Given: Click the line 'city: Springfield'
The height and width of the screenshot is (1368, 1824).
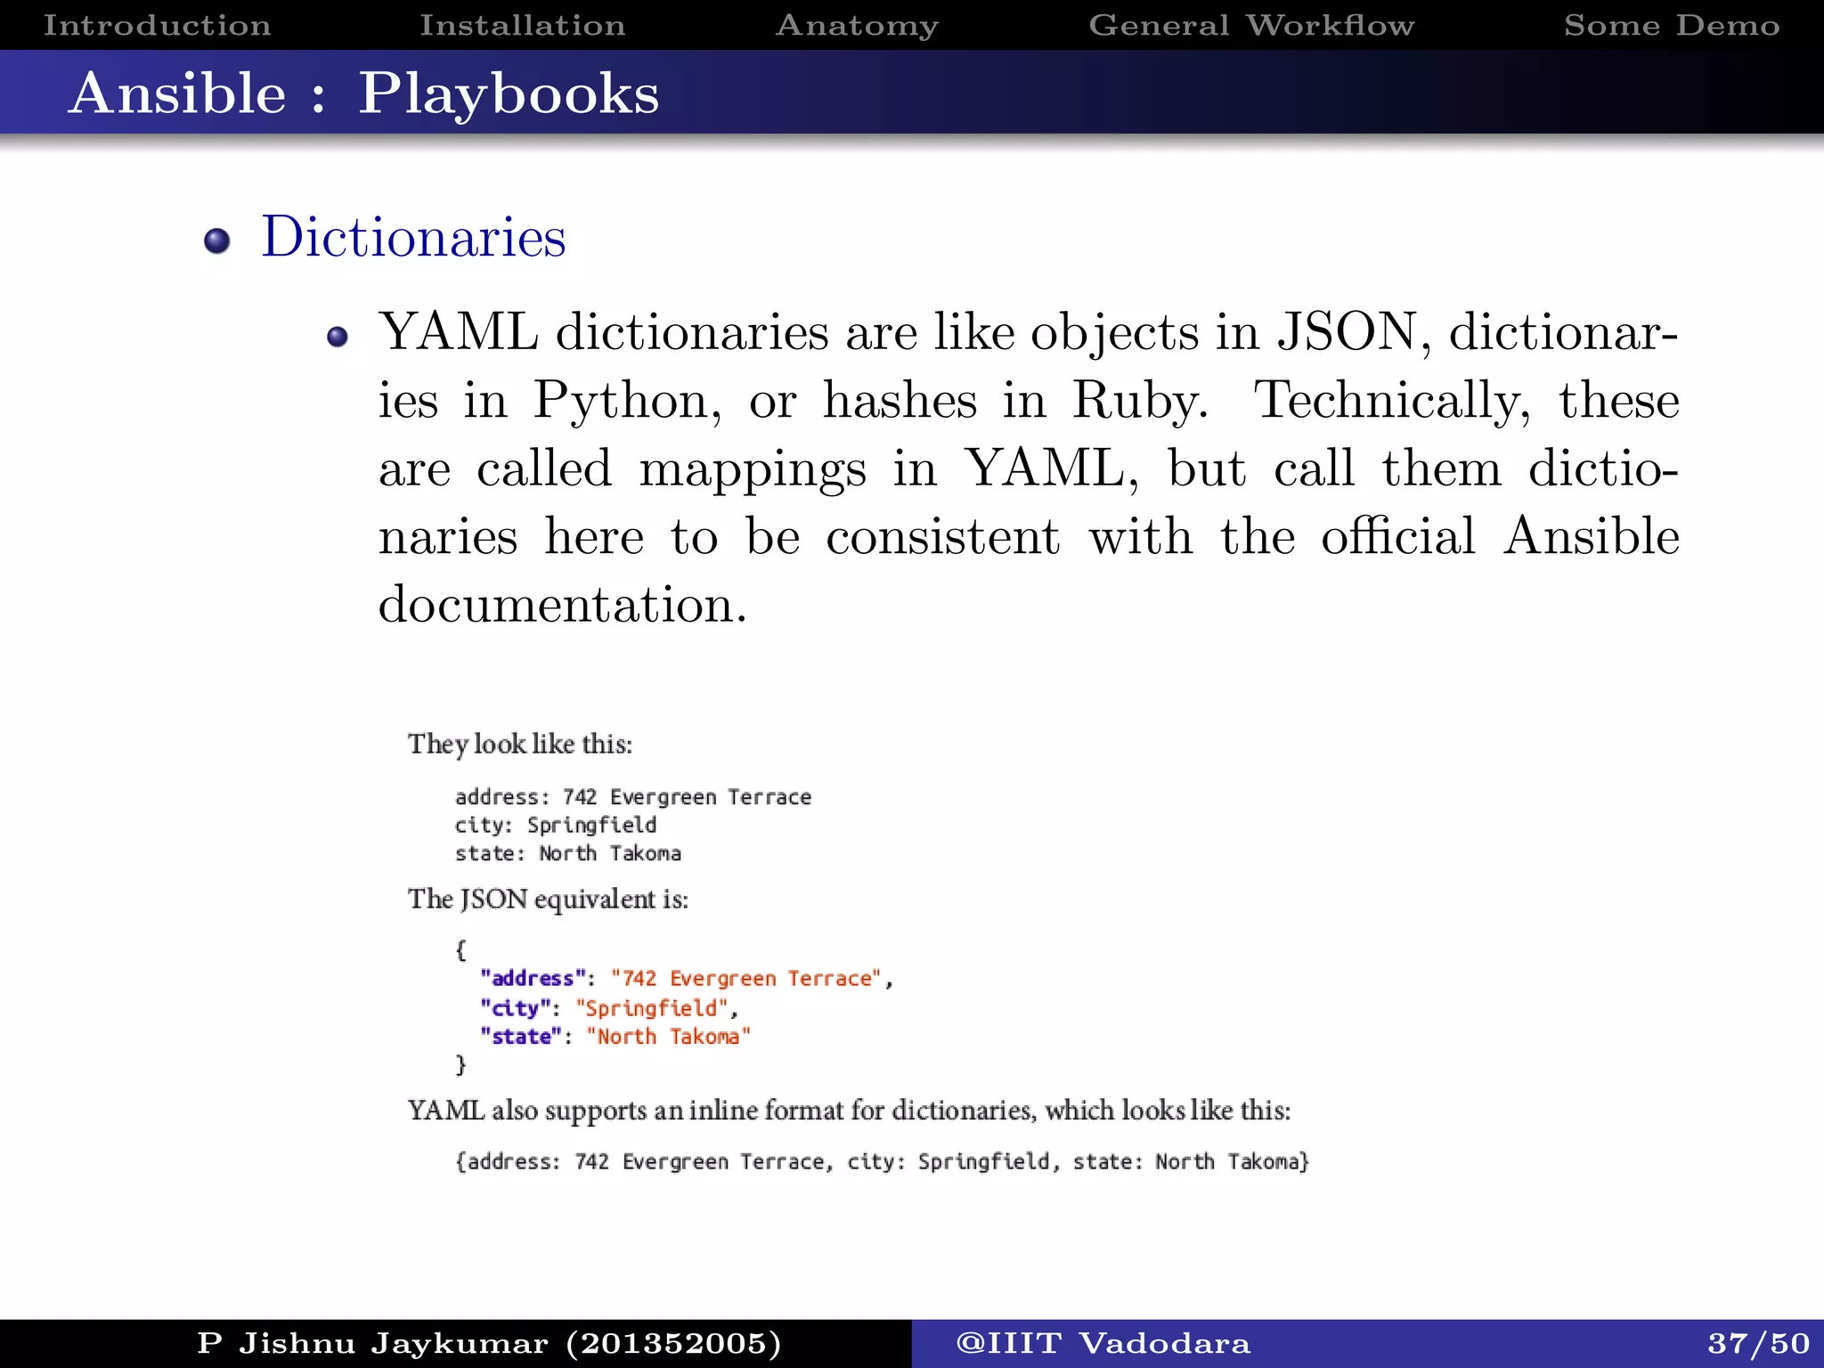Looking at the screenshot, I should [556, 826].
